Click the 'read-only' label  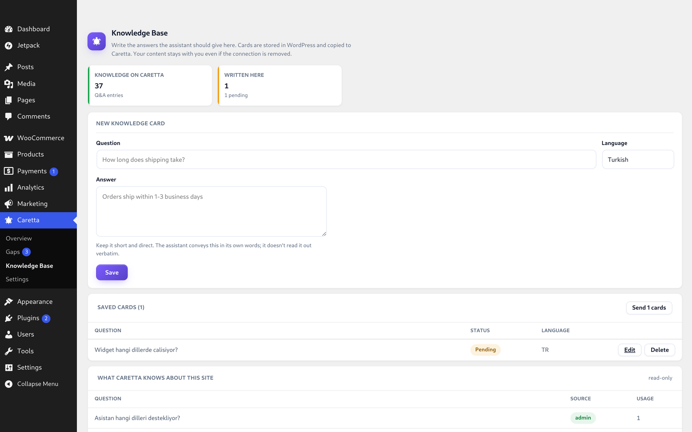tap(660, 378)
